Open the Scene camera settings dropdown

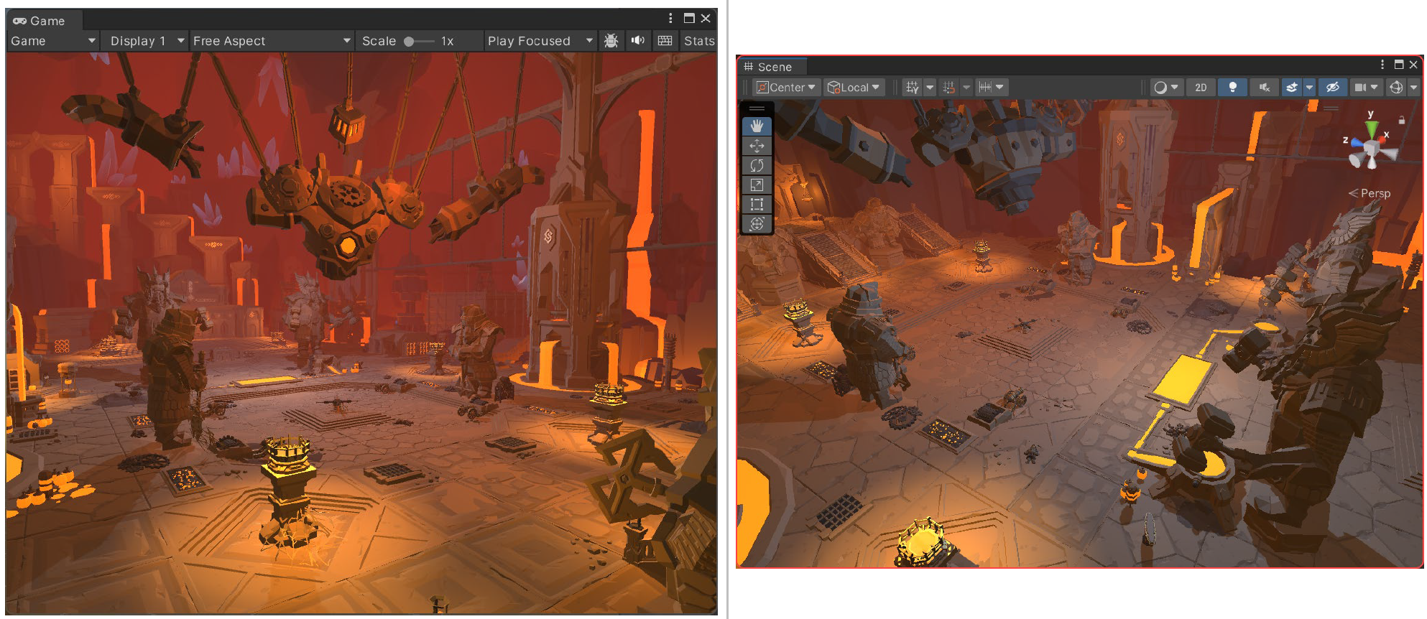point(1366,88)
